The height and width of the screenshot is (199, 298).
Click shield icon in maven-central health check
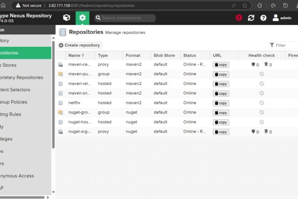253,64
